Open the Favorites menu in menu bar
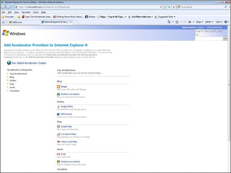 pos(26,12)
